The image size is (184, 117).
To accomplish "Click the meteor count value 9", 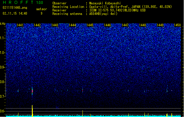I will (42, 13).
